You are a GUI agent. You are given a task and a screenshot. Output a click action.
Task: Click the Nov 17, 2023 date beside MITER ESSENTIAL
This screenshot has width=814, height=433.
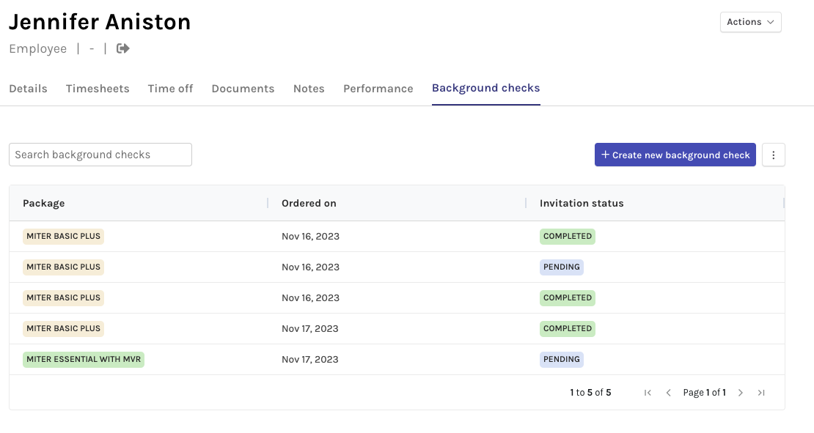pyautogui.click(x=310, y=359)
